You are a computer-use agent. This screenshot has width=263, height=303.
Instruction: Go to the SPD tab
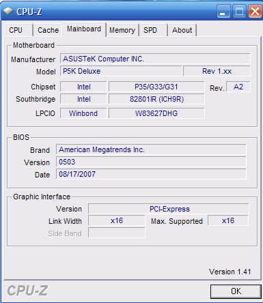tap(154, 30)
